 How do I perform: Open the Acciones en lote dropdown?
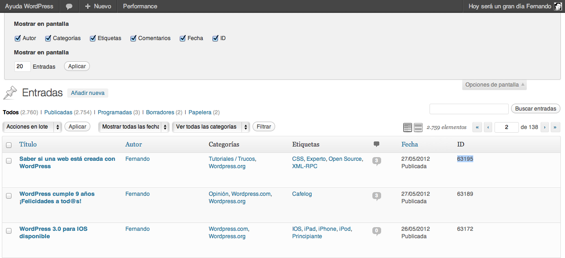(x=32, y=127)
